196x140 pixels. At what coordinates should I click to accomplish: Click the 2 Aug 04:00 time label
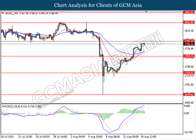(x=78, y=137)
